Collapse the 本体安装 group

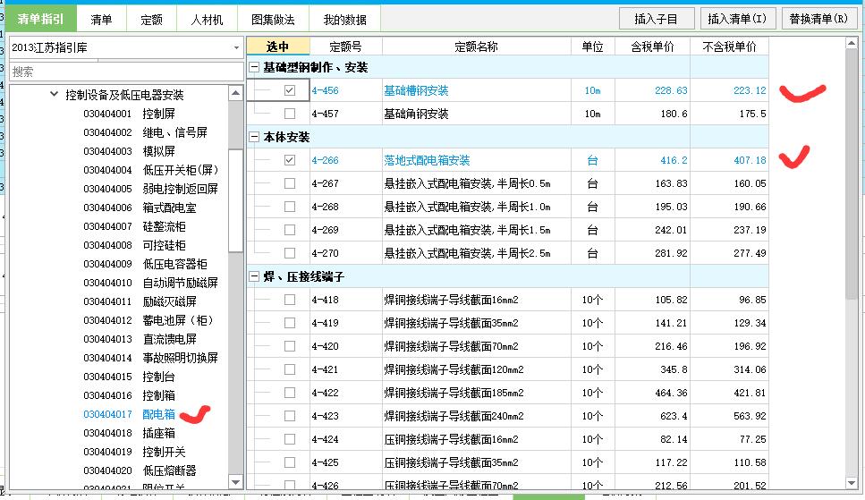[x=254, y=137]
